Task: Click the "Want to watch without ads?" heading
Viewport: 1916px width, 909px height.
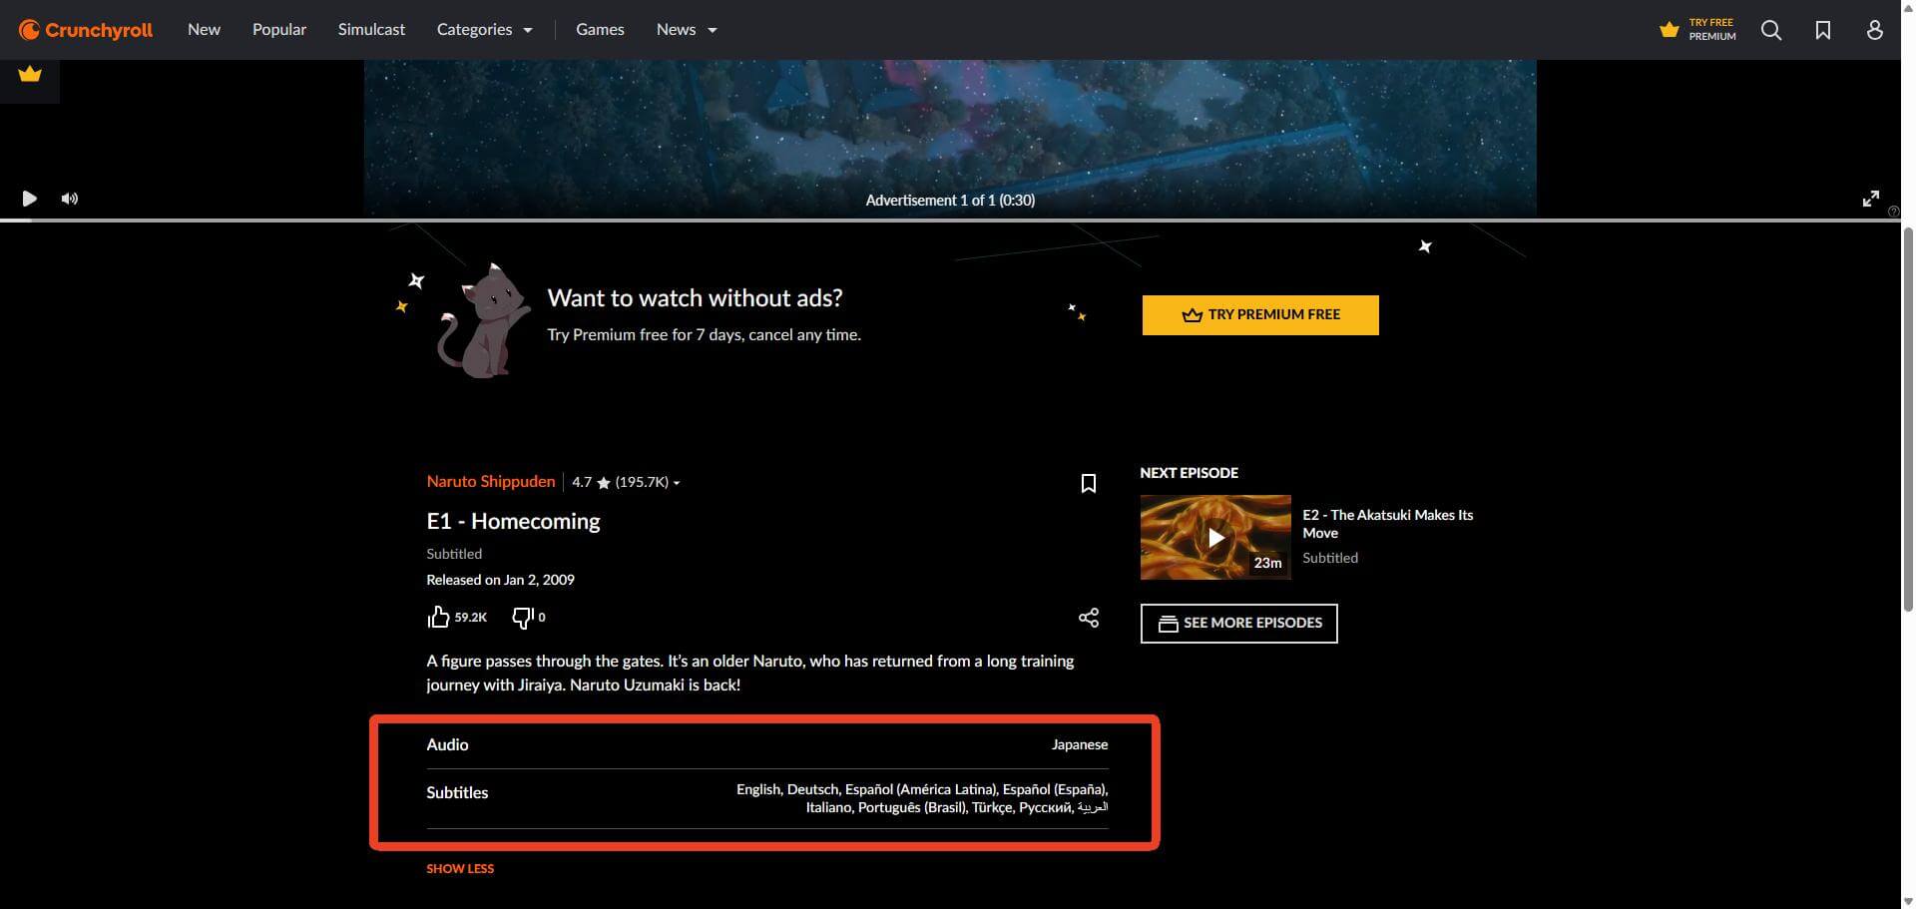Action: pyautogui.click(x=695, y=297)
